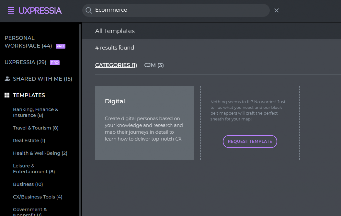Screen dimensions: 341x216
Task: Select the CATEGORIES (1) tab
Action: tap(116, 65)
